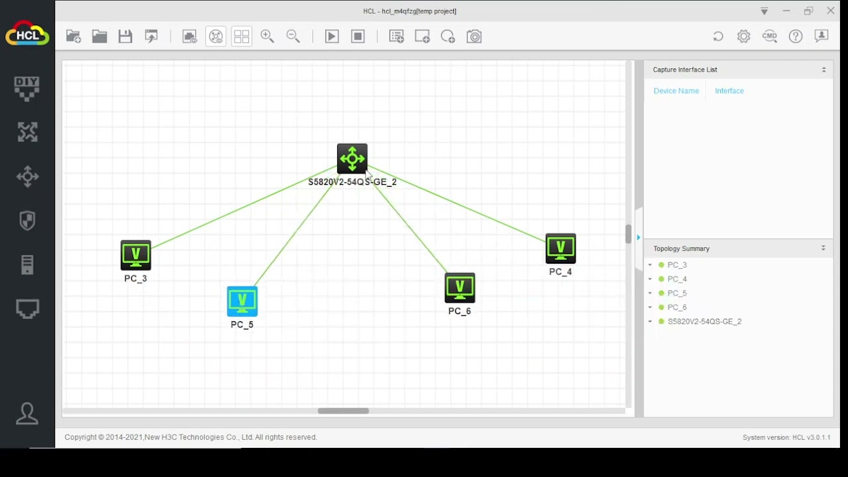The height and width of the screenshot is (477, 848).
Task: Click the HCL logo
Action: 27,34
